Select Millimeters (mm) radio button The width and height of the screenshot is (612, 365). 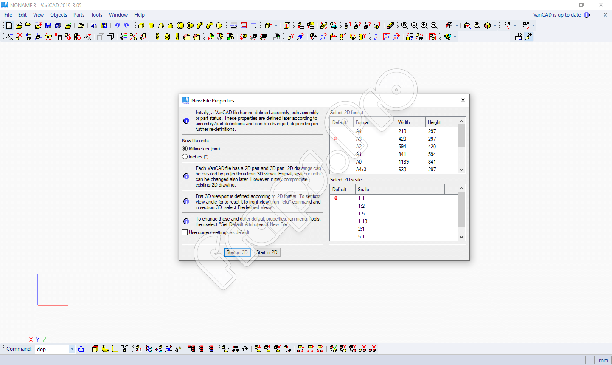tap(185, 149)
